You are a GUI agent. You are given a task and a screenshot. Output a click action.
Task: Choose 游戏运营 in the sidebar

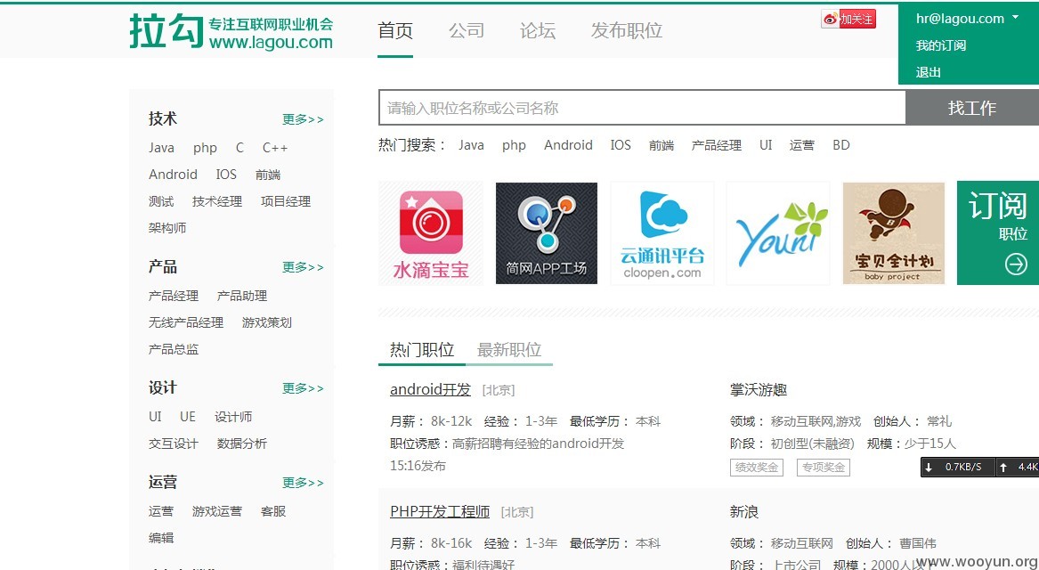216,512
